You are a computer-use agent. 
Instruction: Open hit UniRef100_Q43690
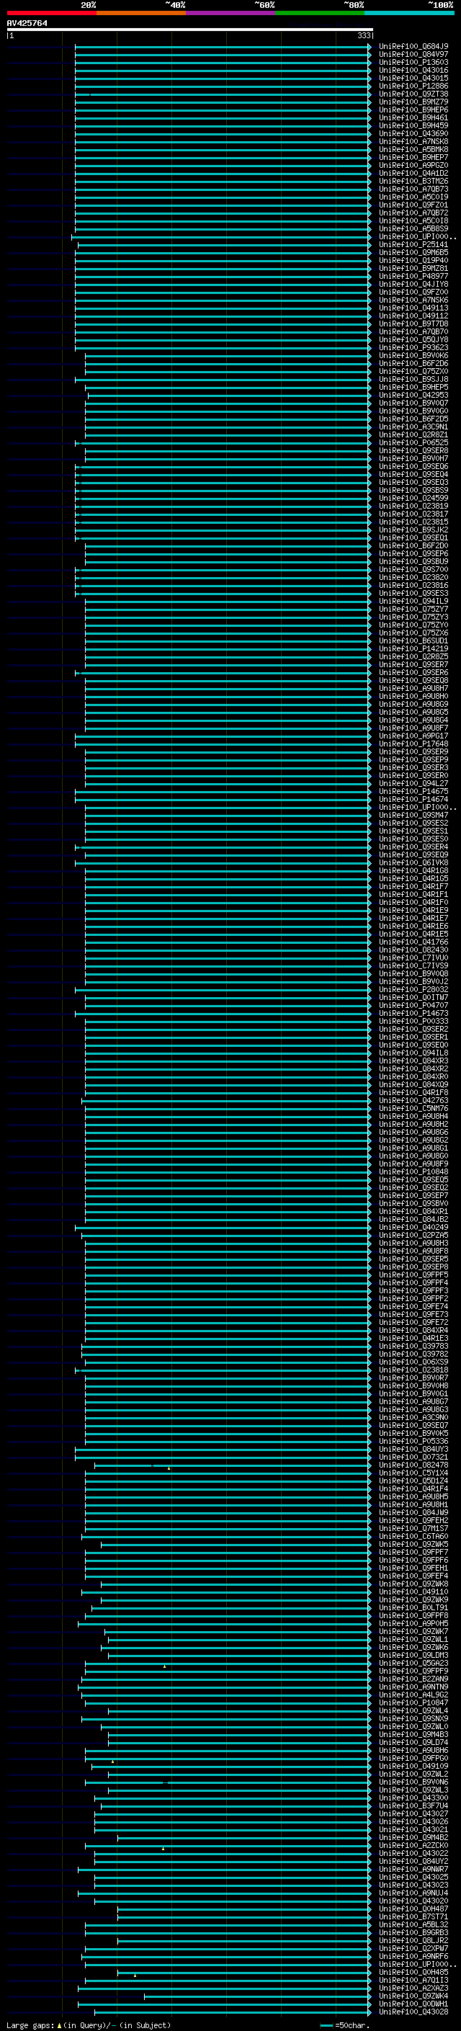pos(413,134)
